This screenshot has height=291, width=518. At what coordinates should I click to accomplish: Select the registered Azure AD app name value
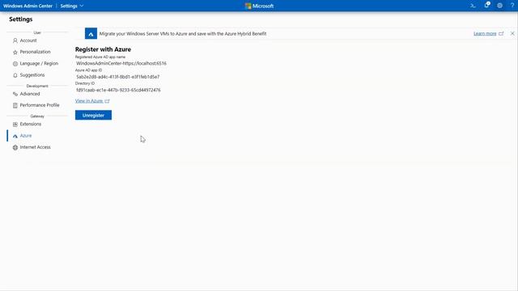pyautogui.click(x=121, y=63)
